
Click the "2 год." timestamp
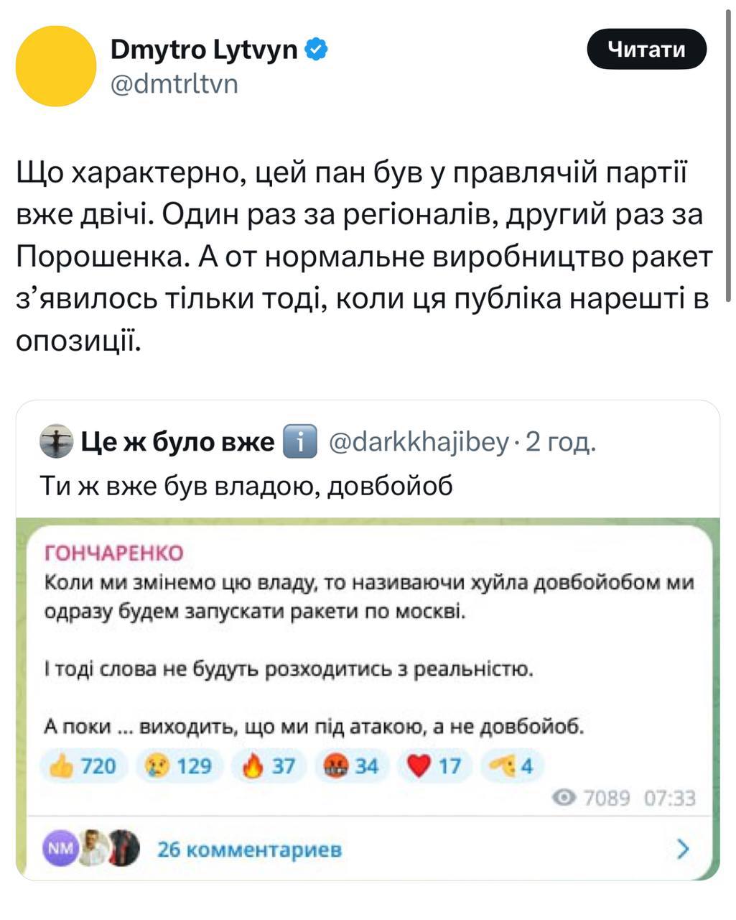(560, 442)
